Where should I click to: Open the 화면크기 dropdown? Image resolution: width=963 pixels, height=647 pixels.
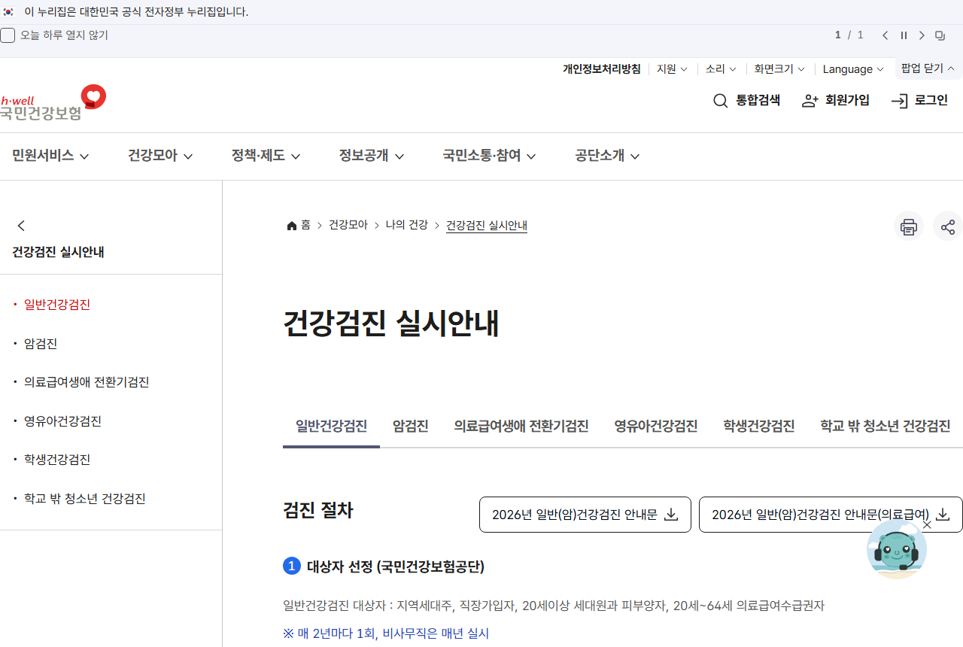[x=779, y=69]
